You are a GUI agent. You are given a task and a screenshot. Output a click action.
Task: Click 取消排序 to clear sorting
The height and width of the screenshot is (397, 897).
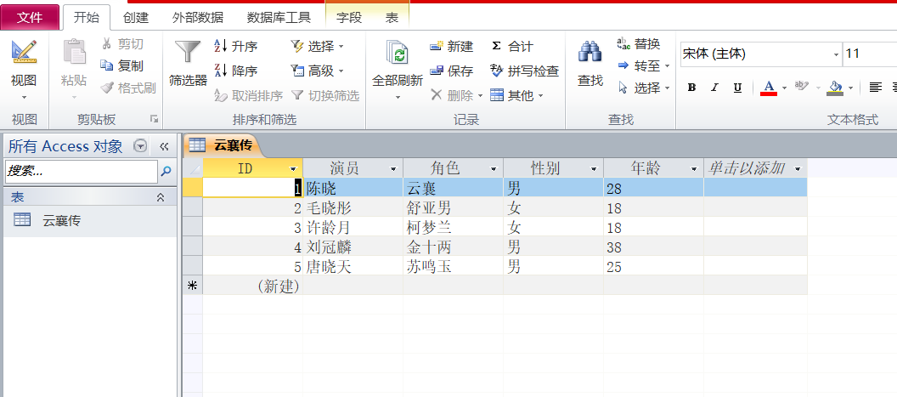[x=248, y=96]
